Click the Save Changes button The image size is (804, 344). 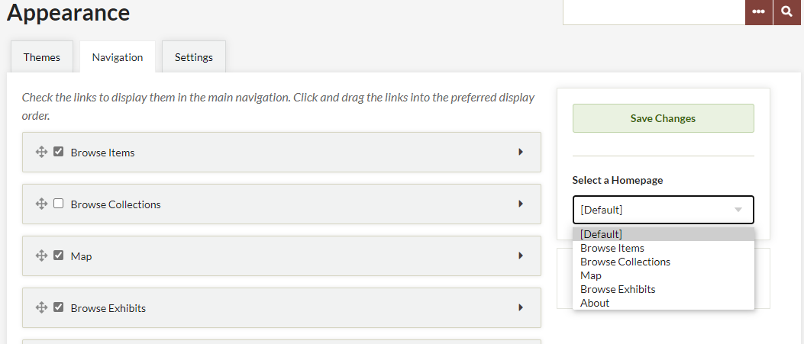click(663, 118)
